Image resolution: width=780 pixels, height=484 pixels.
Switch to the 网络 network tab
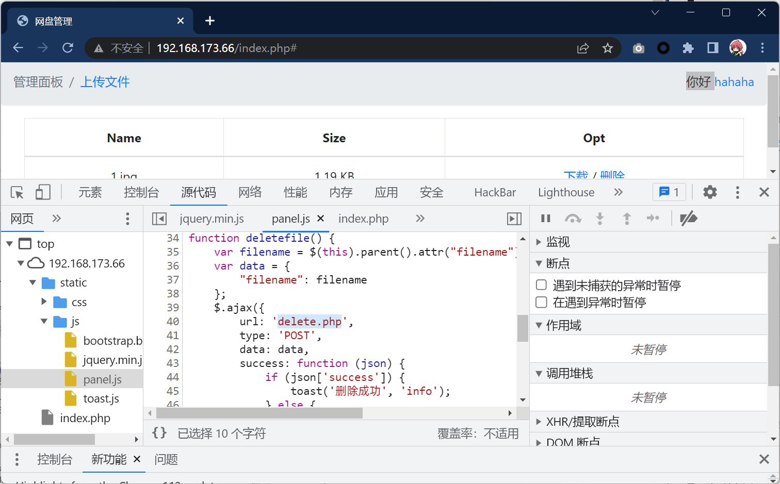[250, 193]
